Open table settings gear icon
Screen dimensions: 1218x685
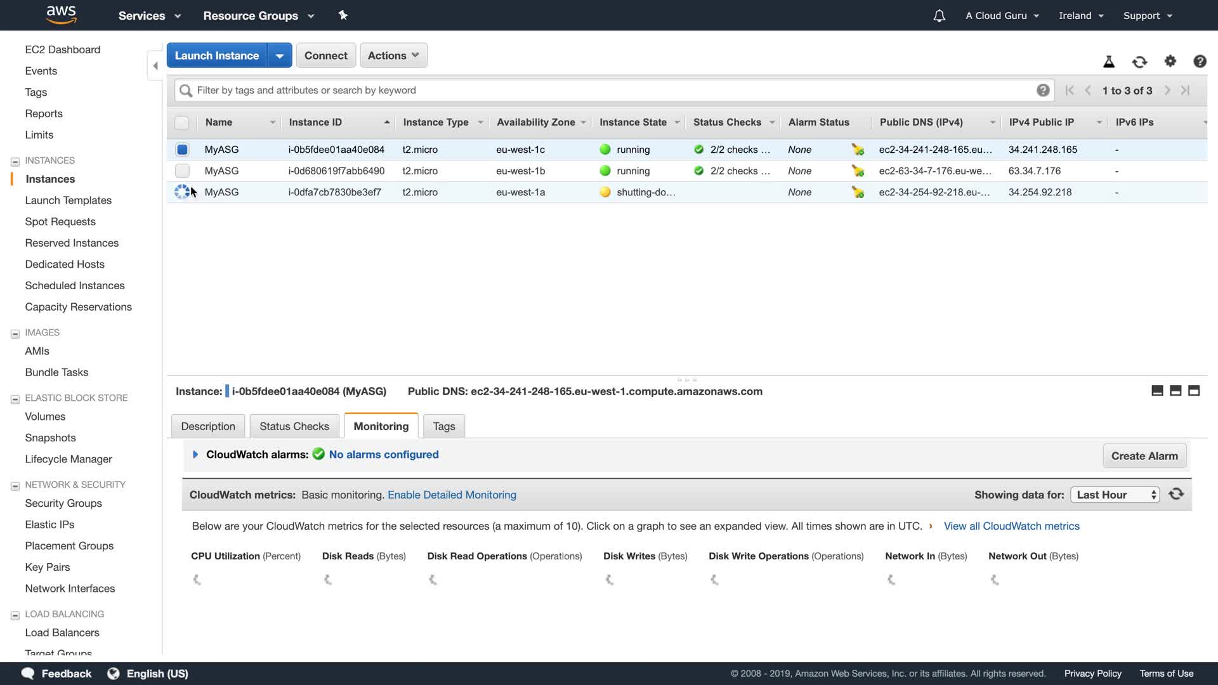point(1170,61)
